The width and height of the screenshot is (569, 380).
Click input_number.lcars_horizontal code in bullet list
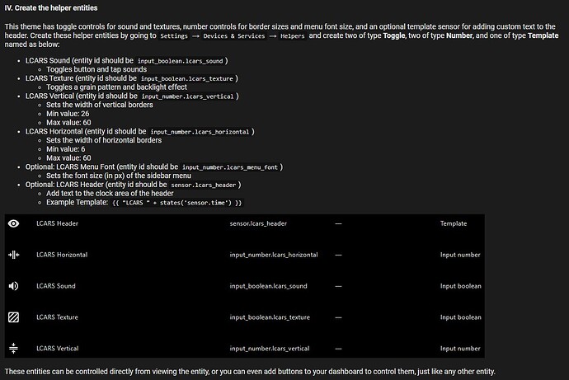click(x=200, y=132)
